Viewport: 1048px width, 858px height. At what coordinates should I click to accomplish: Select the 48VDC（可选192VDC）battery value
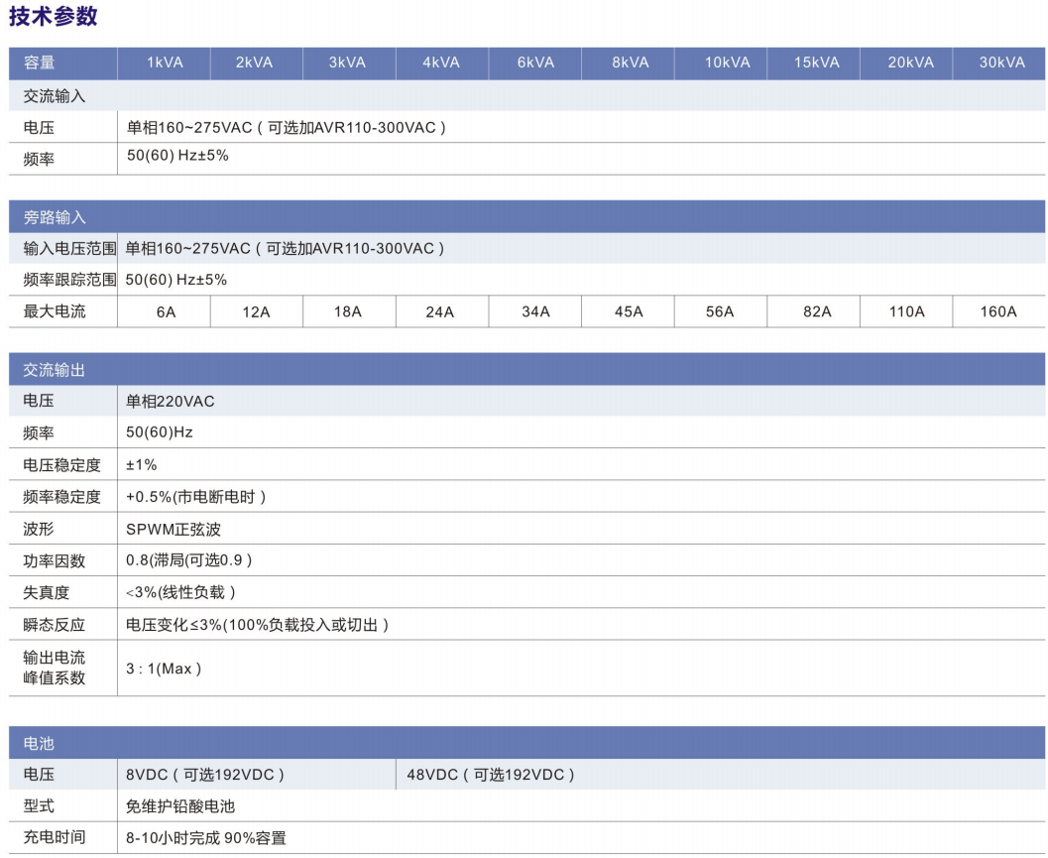(491, 775)
